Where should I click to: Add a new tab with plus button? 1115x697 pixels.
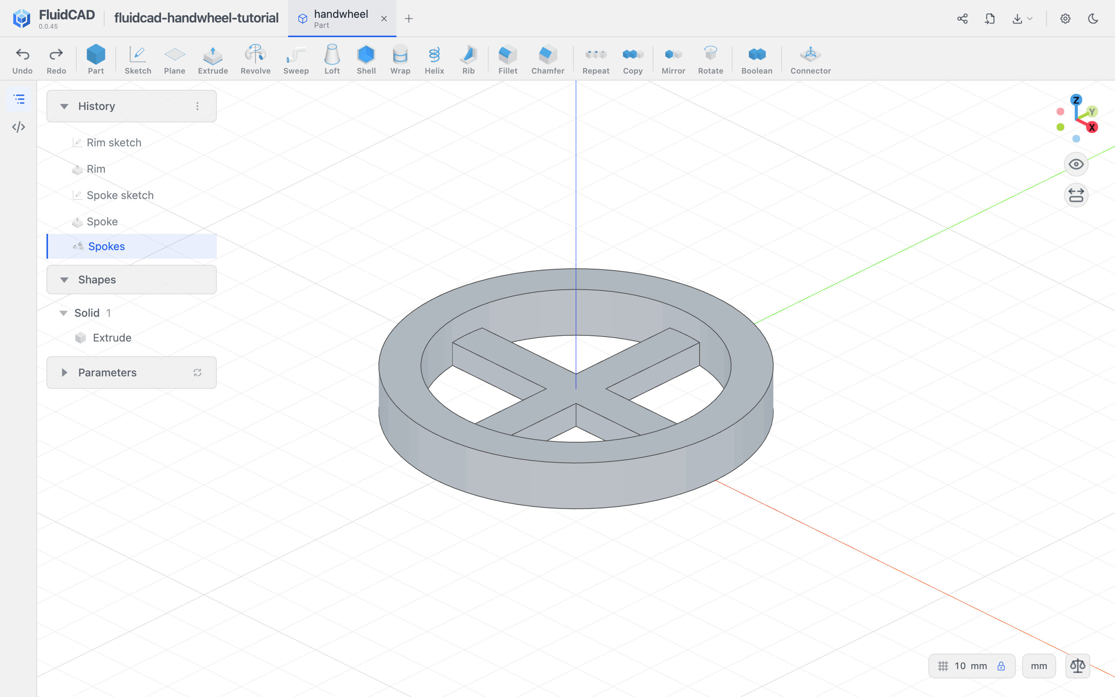click(409, 19)
